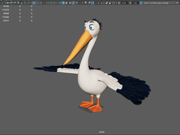The image size is (180, 135).
Task: Toggle the Motion Blur icon
Action: point(89,3)
